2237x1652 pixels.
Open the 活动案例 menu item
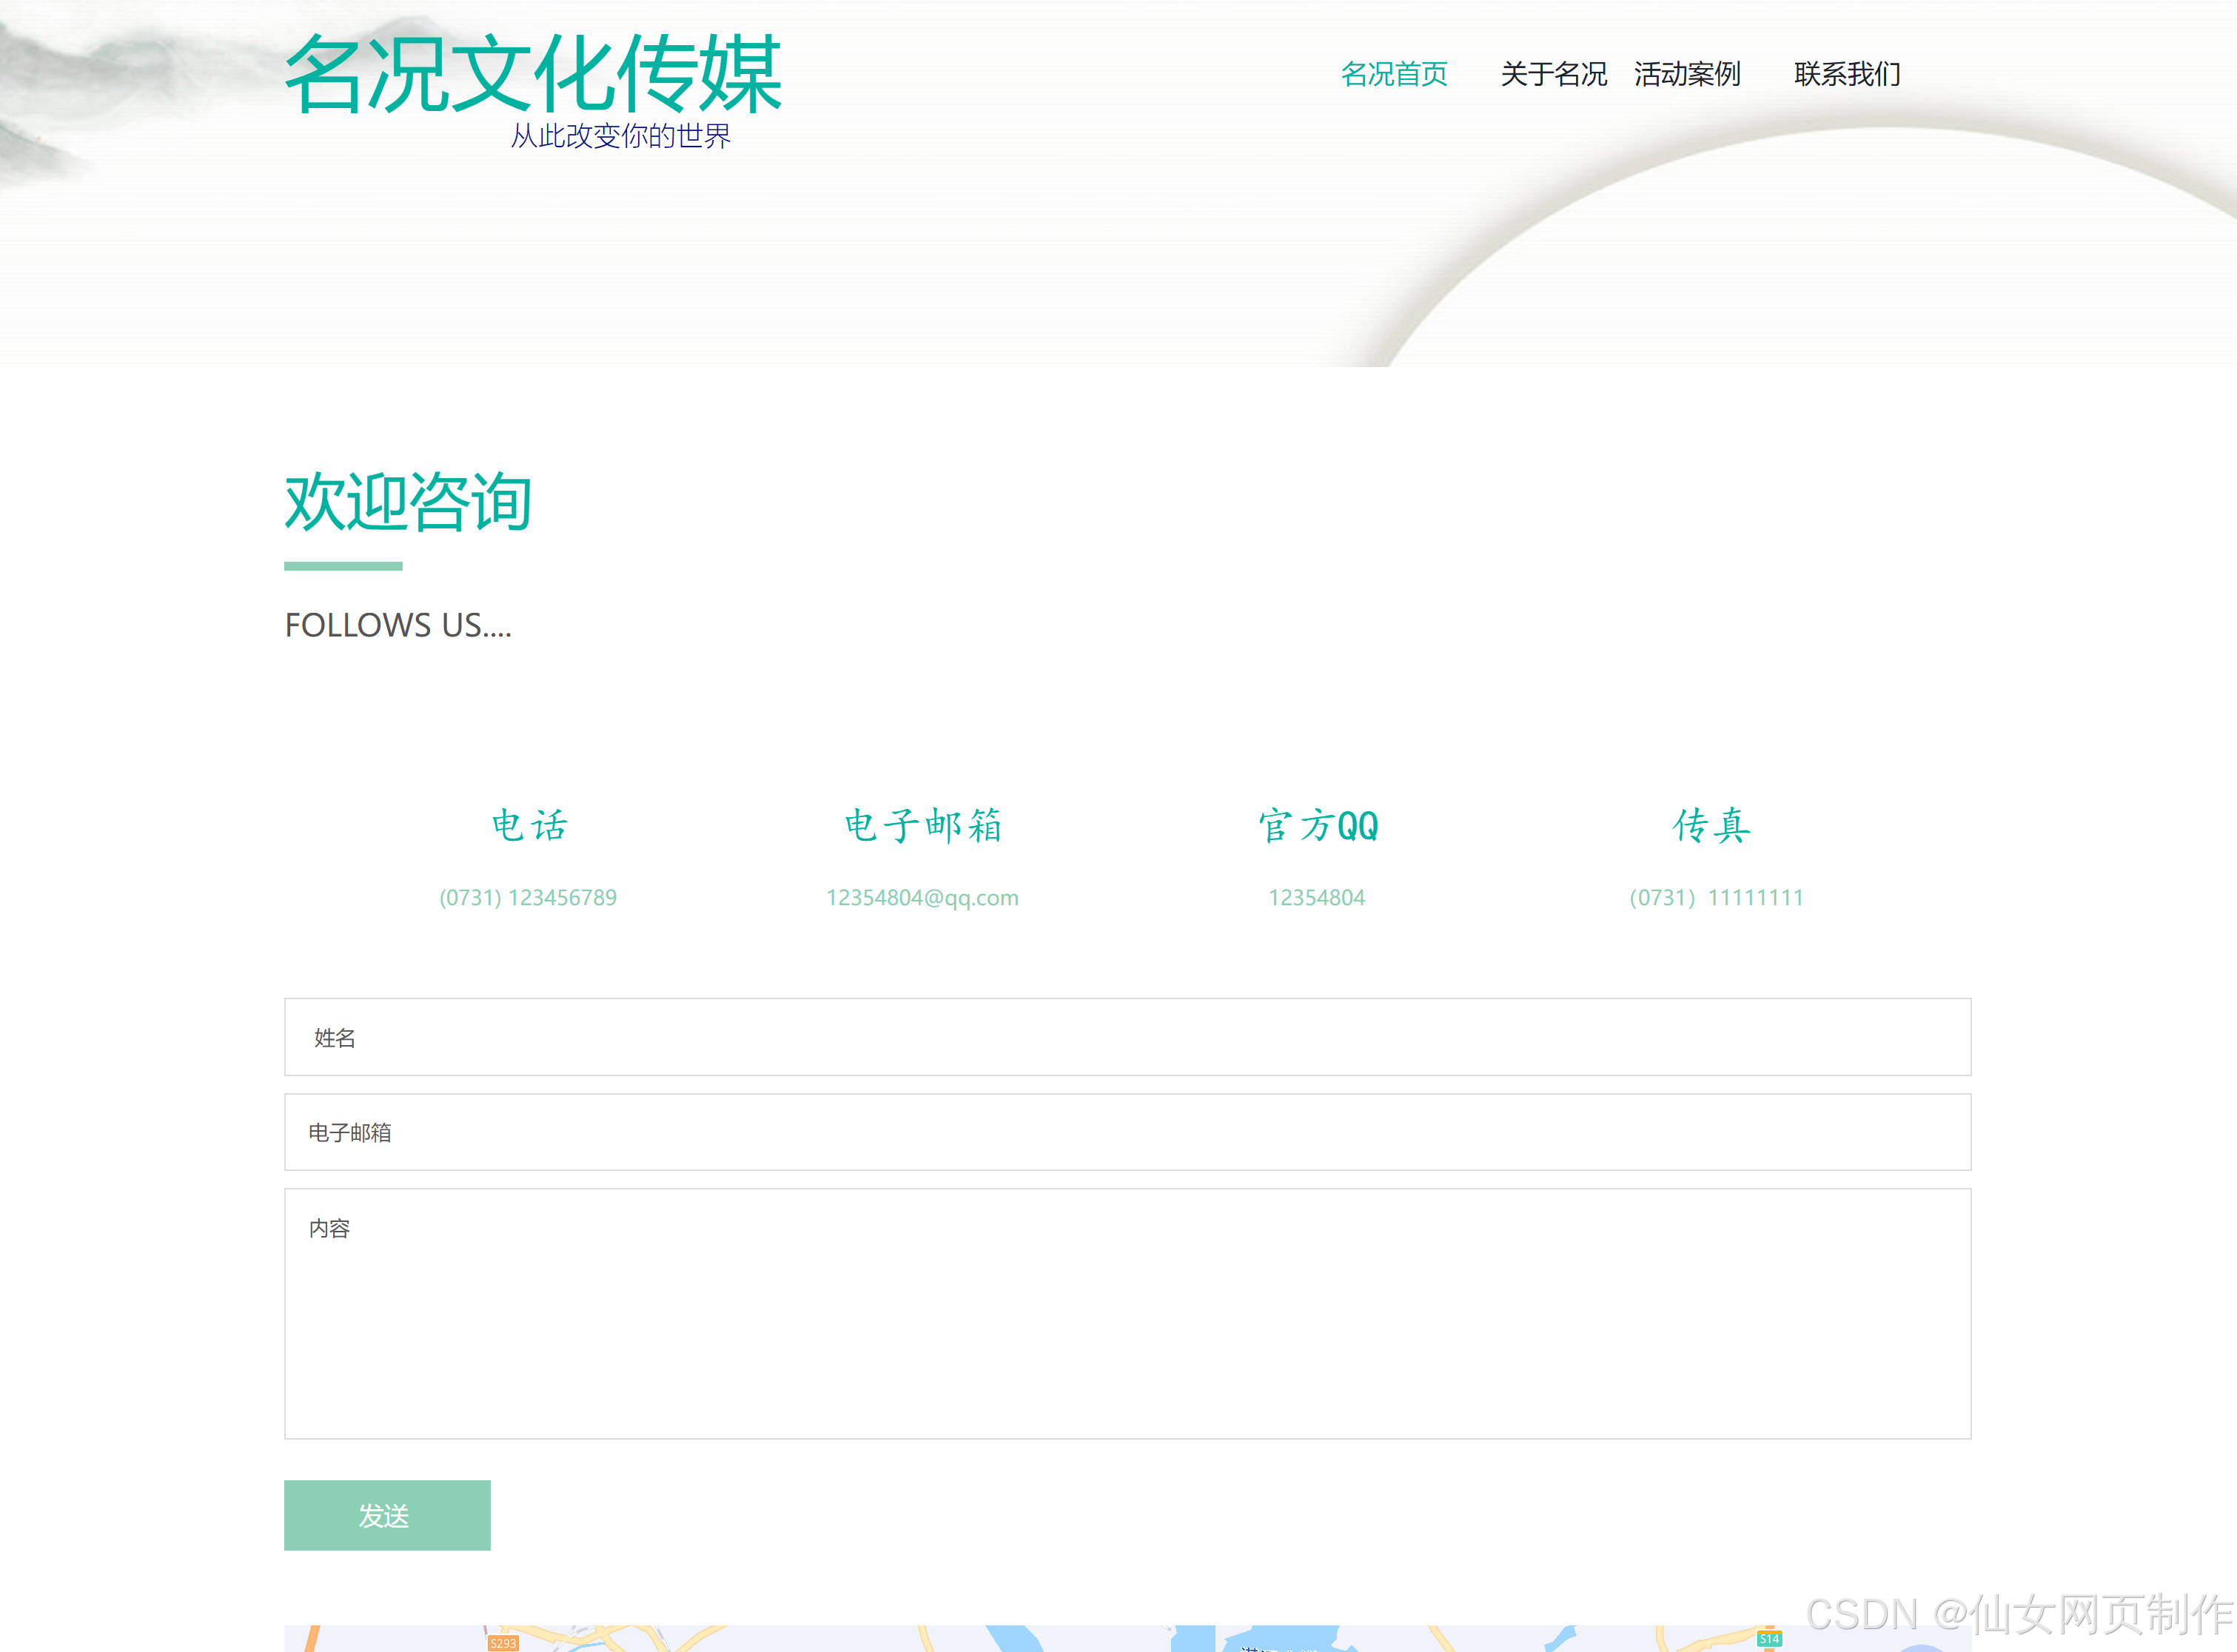click(1687, 74)
